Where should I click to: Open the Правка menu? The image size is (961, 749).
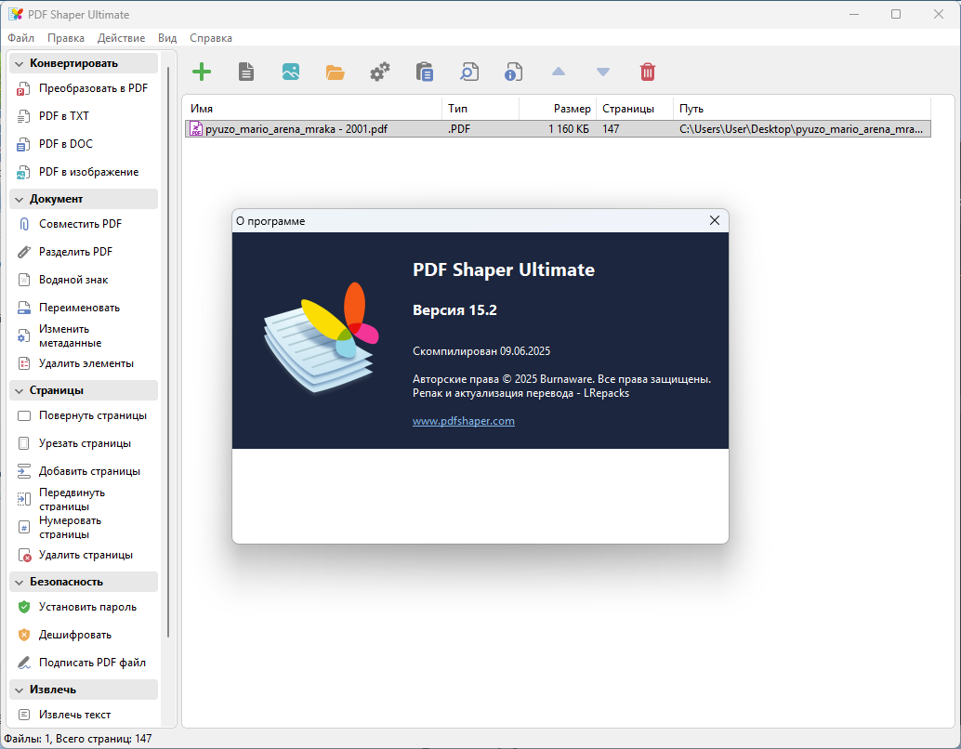pyautogui.click(x=66, y=38)
